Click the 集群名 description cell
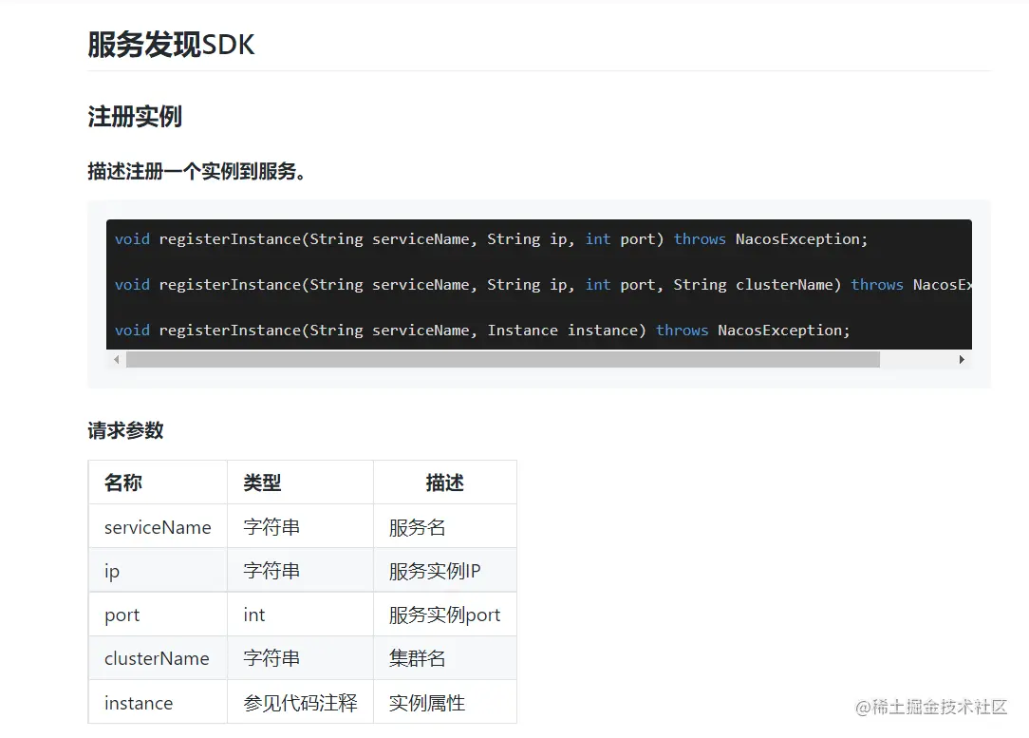This screenshot has height=738, width=1029. pos(445,658)
